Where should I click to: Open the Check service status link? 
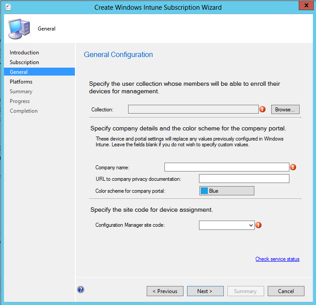(277, 259)
